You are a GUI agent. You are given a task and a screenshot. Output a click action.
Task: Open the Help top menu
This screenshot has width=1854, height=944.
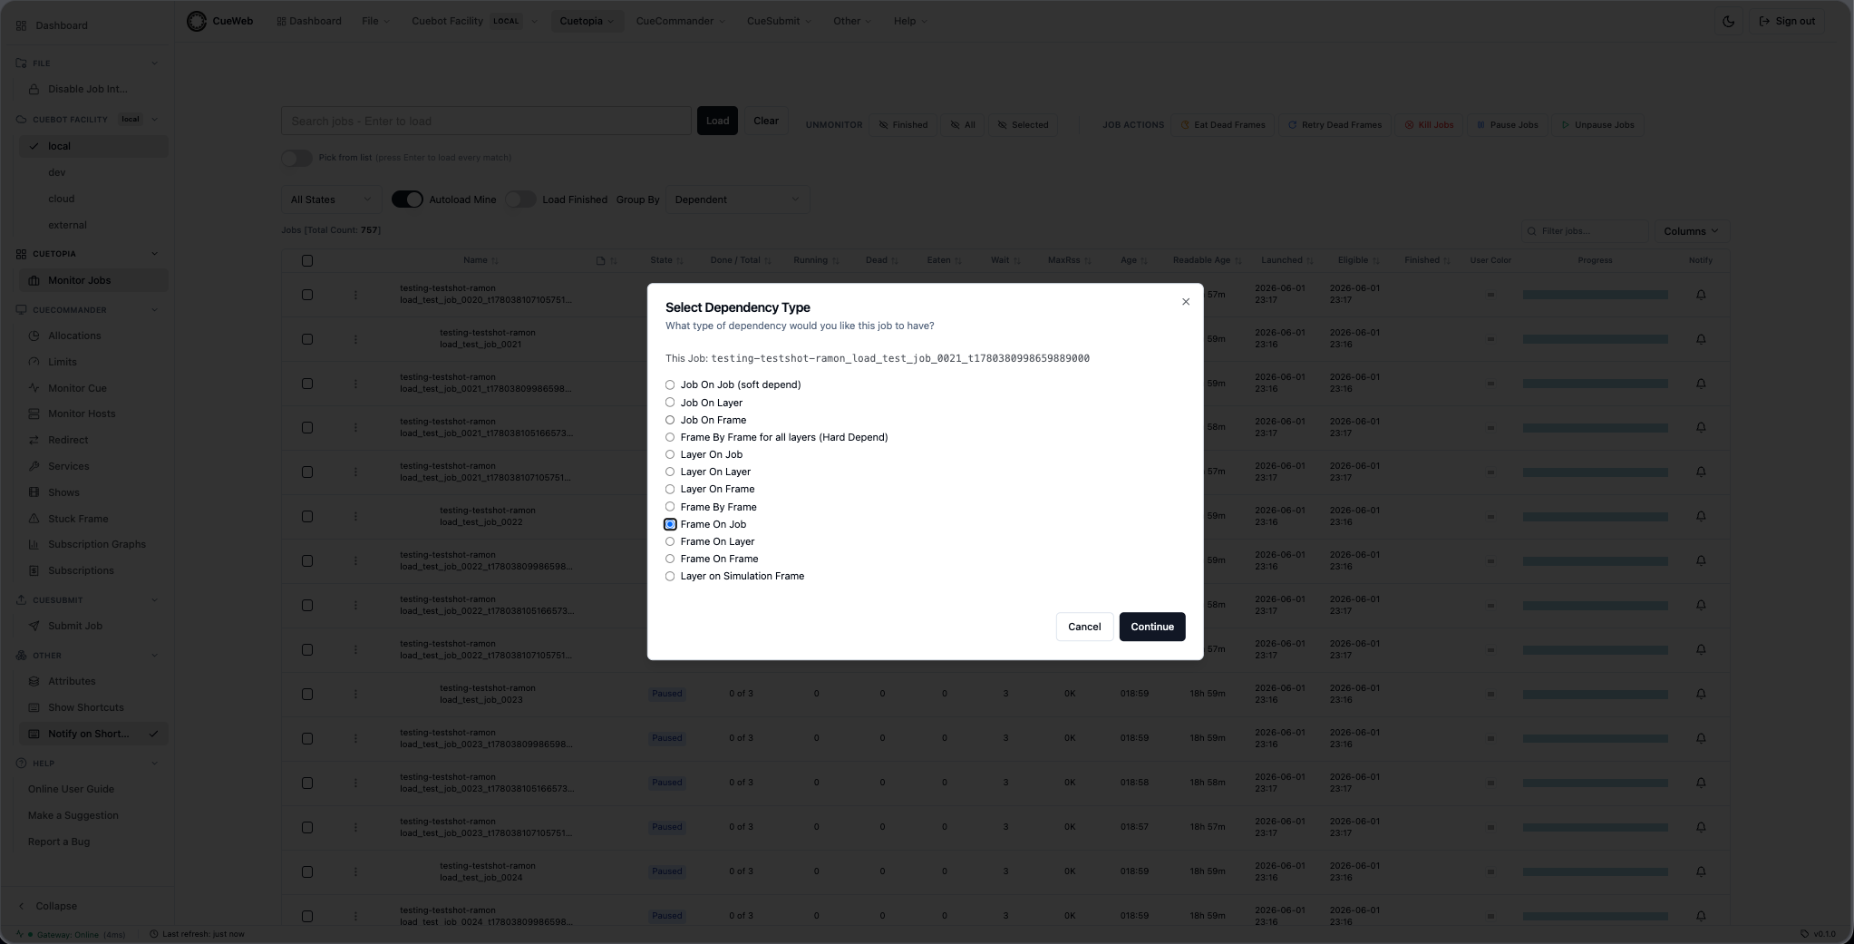click(910, 21)
